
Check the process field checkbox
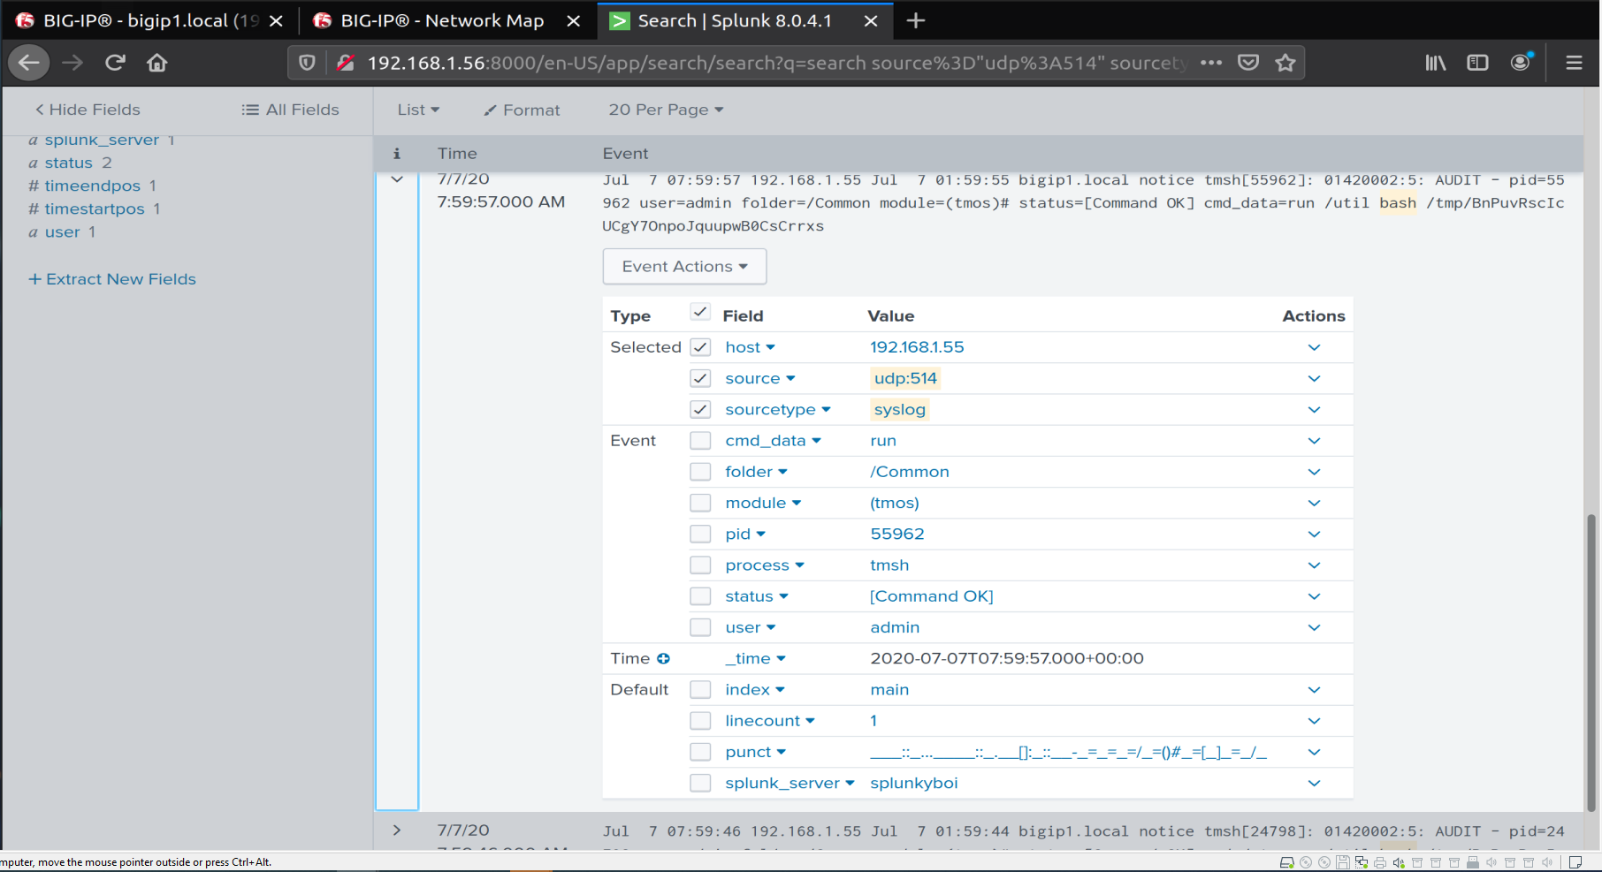(700, 565)
